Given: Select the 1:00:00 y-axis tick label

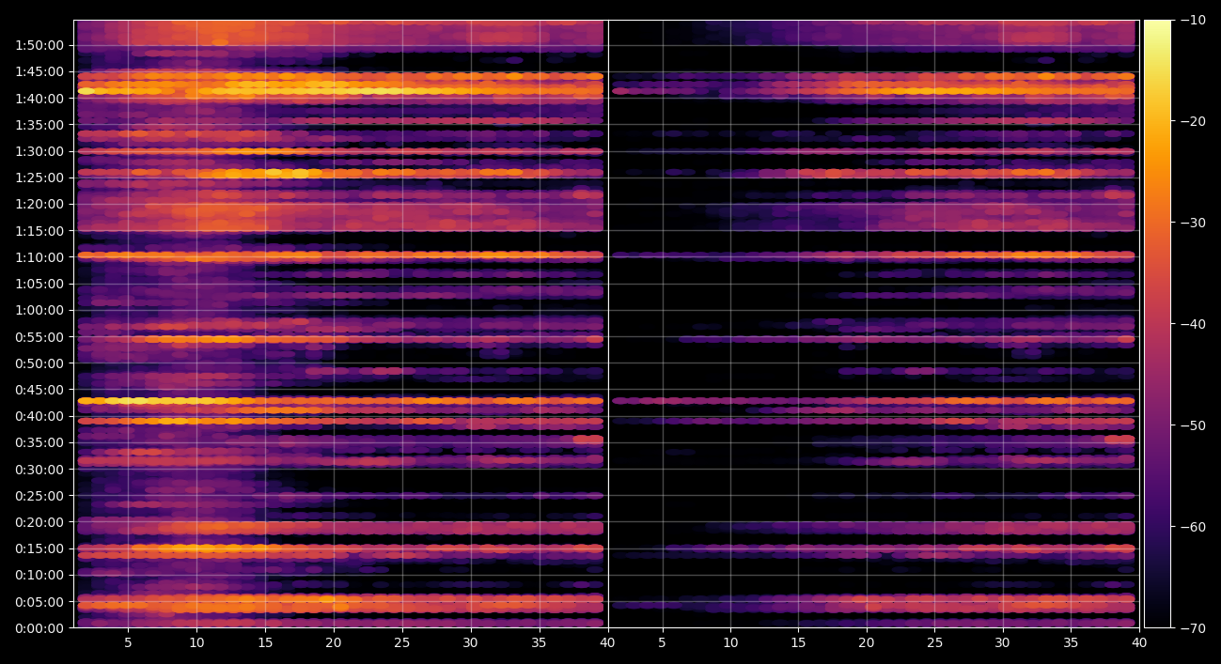Looking at the screenshot, I should click(39, 310).
